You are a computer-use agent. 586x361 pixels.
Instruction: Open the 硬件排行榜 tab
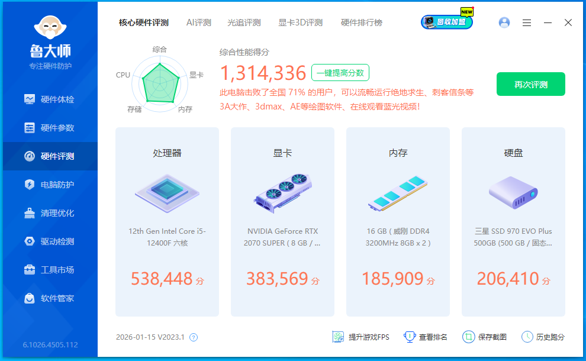[x=361, y=22]
